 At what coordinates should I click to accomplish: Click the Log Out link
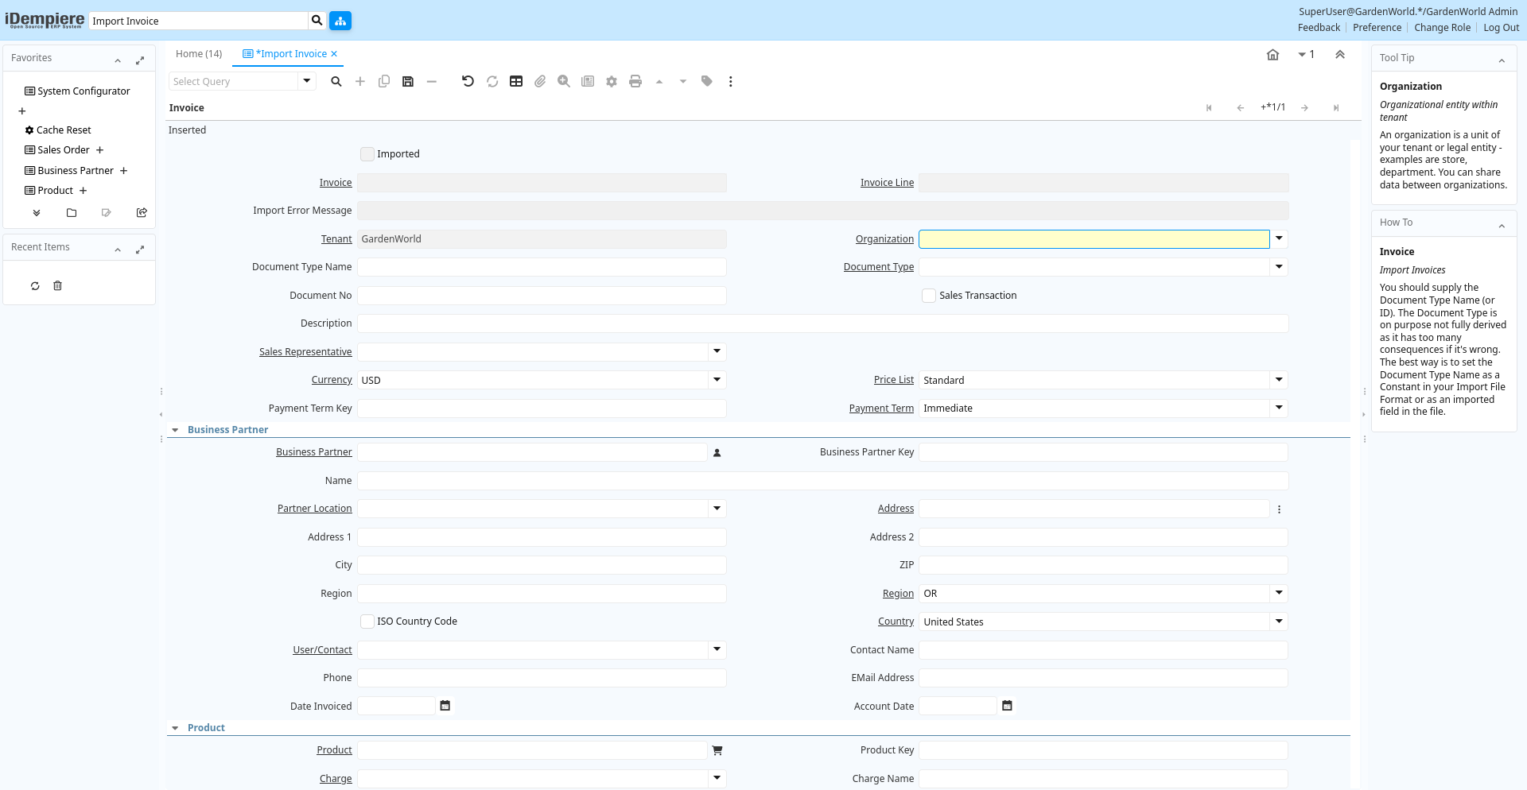(1501, 28)
